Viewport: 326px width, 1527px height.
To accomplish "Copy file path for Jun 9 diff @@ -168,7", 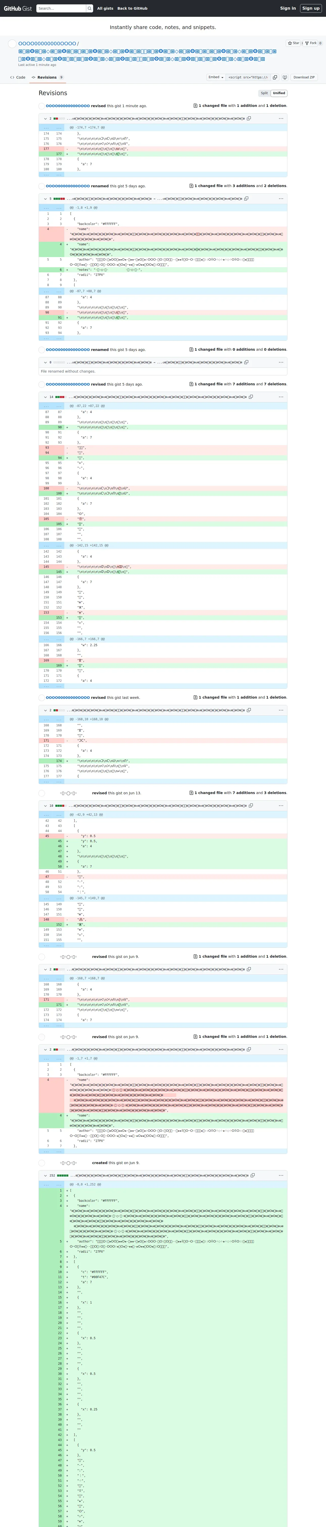I will (x=249, y=969).
